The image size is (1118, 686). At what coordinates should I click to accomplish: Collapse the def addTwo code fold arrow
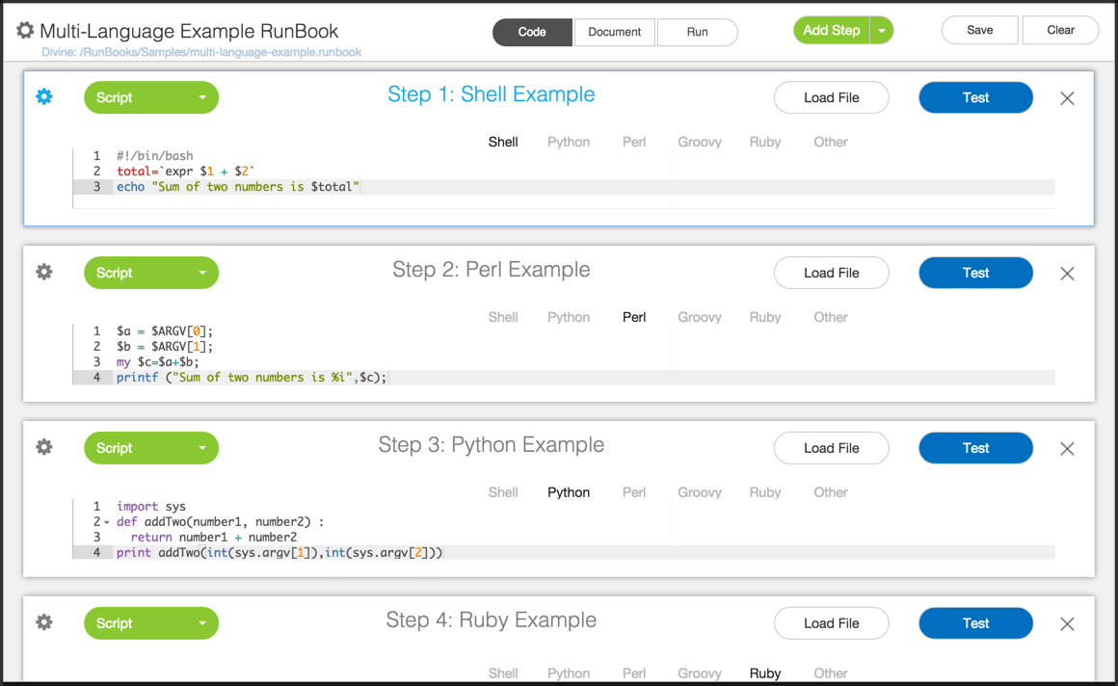(x=107, y=522)
